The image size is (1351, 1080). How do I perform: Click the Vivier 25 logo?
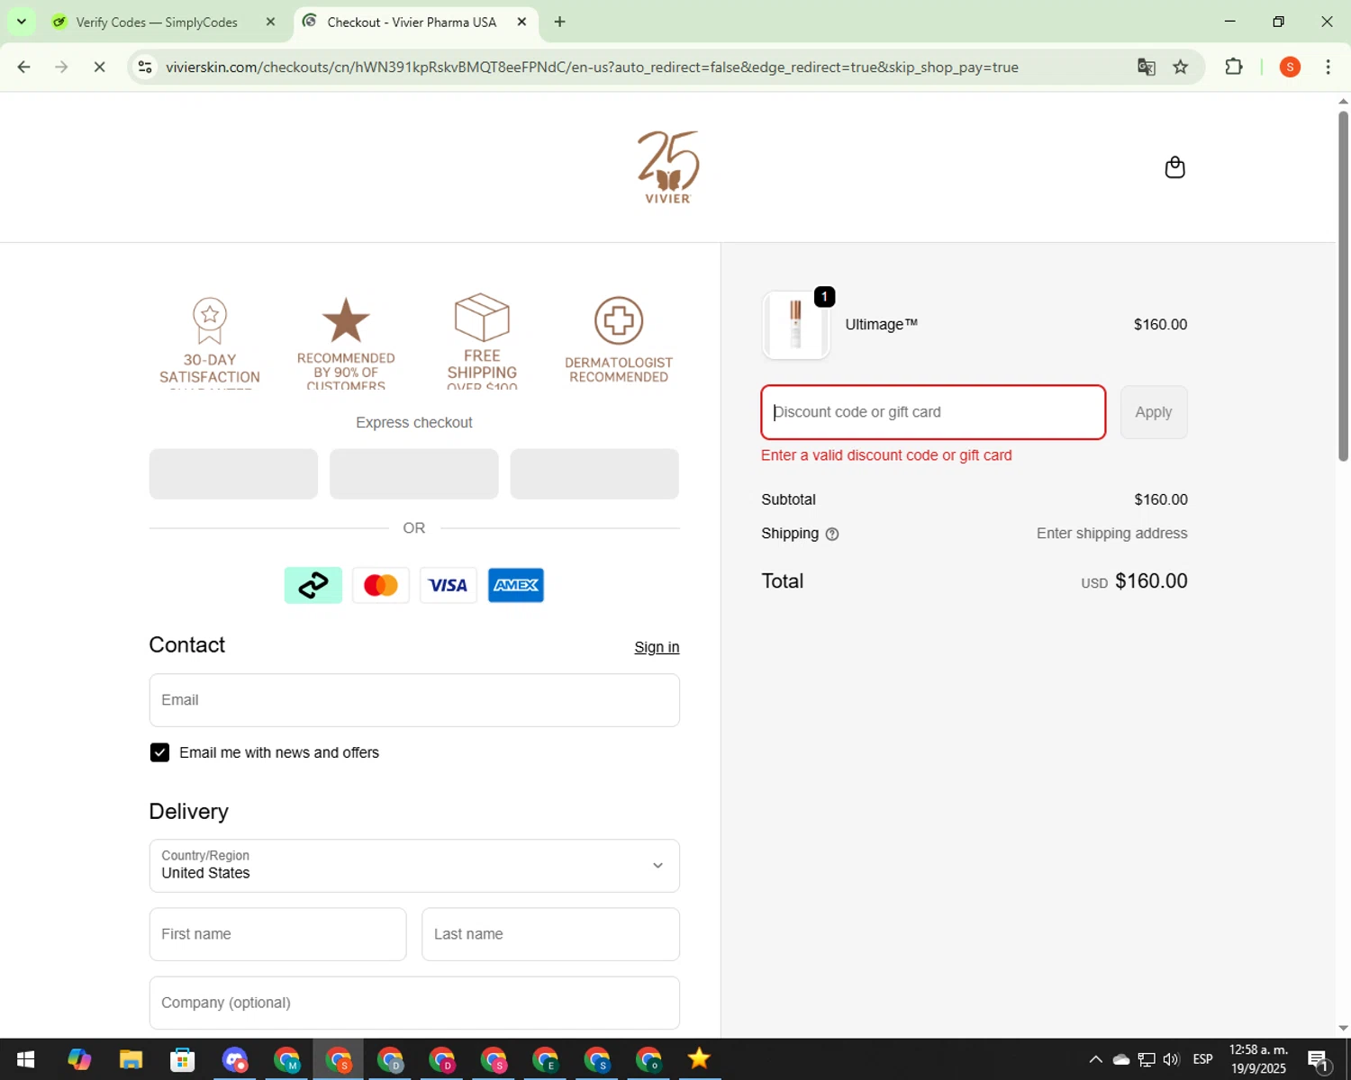668,167
